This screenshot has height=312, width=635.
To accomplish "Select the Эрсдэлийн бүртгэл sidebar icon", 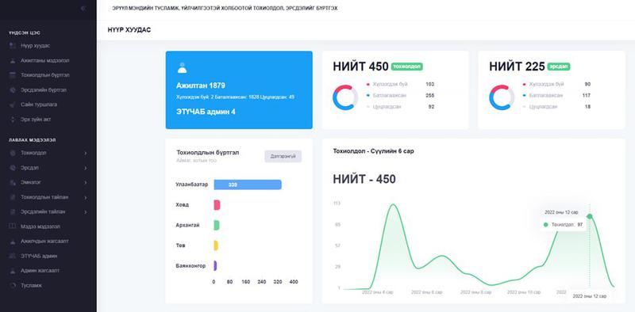I will [13, 90].
